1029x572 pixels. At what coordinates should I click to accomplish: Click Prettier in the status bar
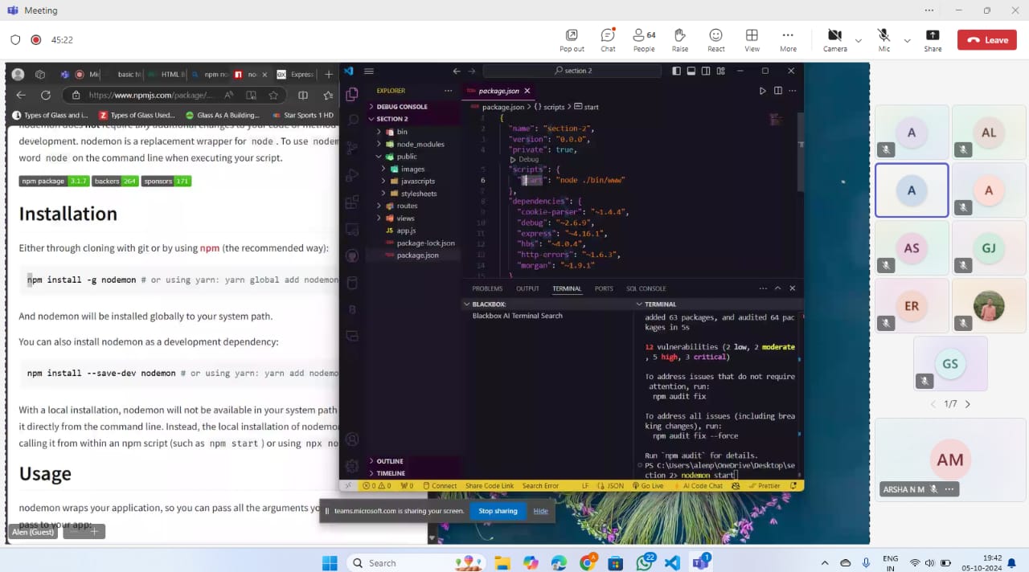[764, 486]
